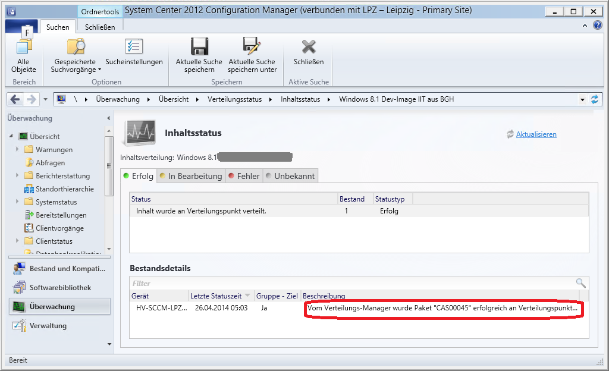The width and height of the screenshot is (609, 371).
Task: Open Gespeicherte Suchvorgänge folder icon
Action: point(76,46)
